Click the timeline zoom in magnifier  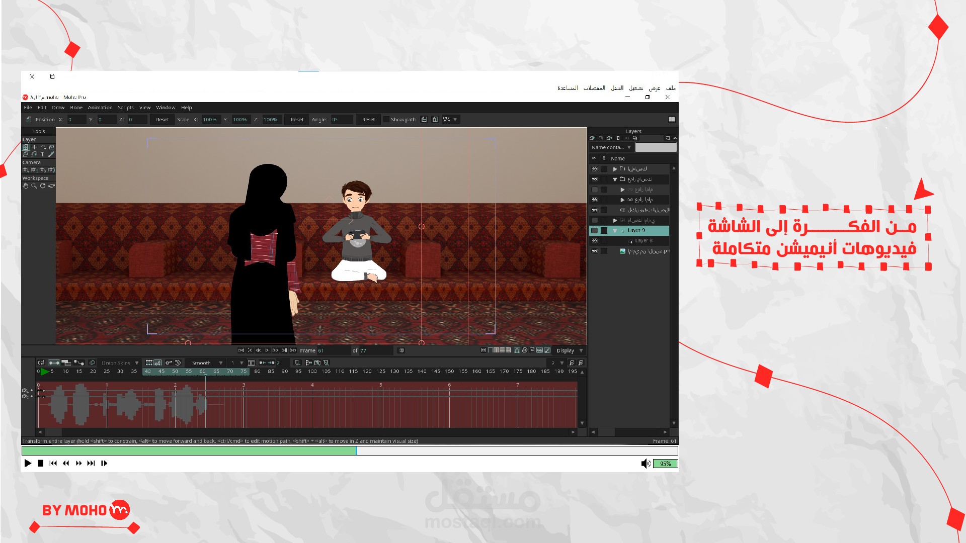(x=581, y=363)
